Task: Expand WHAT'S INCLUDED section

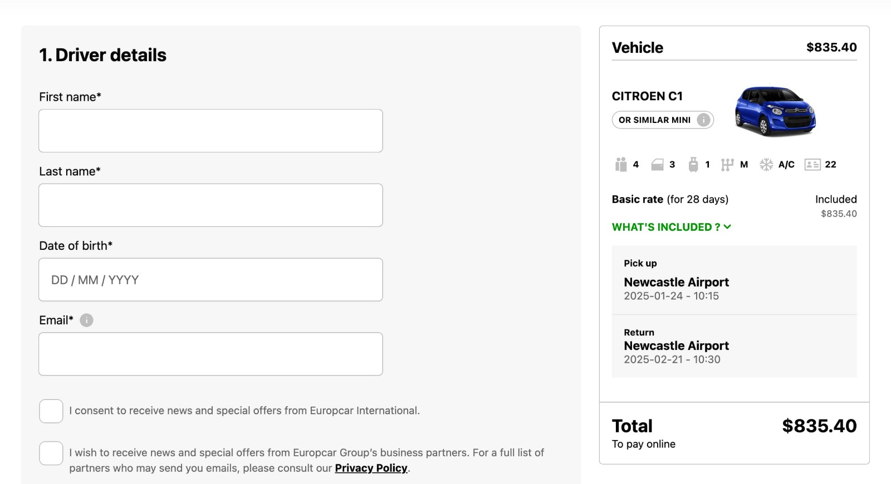Action: [x=672, y=227]
